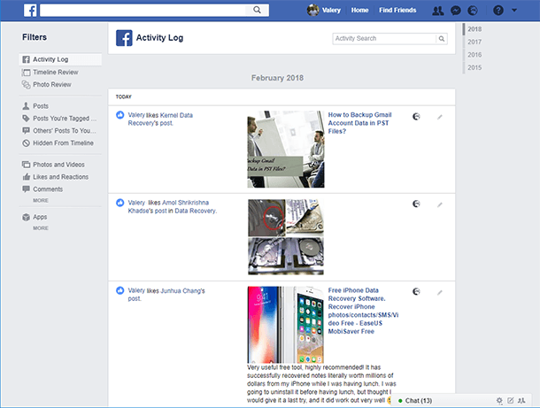
Task: Click the edit pencil for Kernel Data Recovery entry
Action: (x=440, y=117)
